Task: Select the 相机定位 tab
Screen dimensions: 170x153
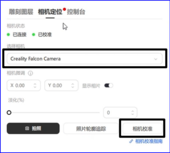Action: (50, 12)
